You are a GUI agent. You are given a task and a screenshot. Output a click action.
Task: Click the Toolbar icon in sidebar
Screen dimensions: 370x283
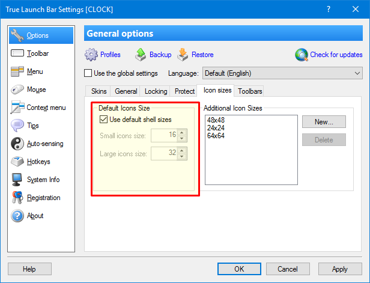(x=17, y=53)
